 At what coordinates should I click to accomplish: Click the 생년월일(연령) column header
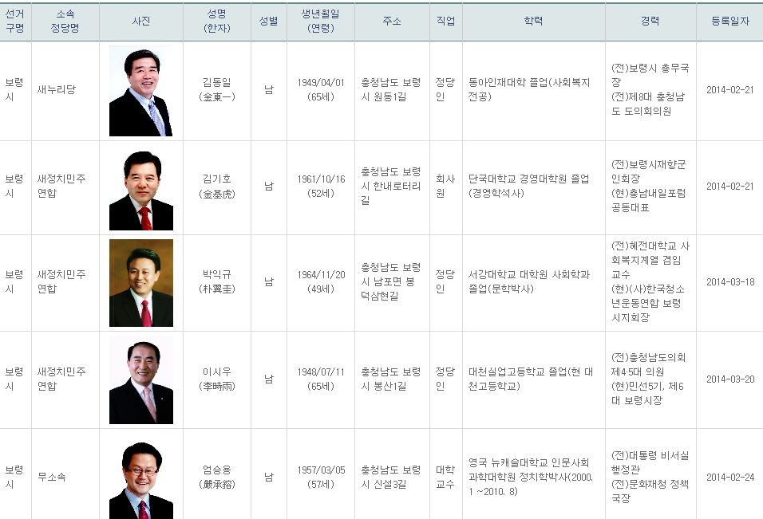click(x=321, y=21)
